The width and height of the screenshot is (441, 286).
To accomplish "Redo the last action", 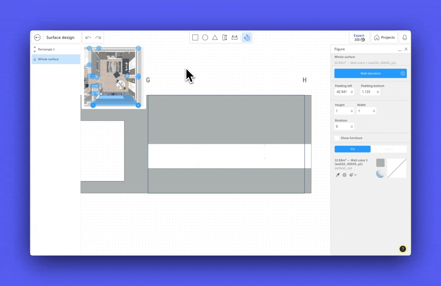I will coord(98,38).
